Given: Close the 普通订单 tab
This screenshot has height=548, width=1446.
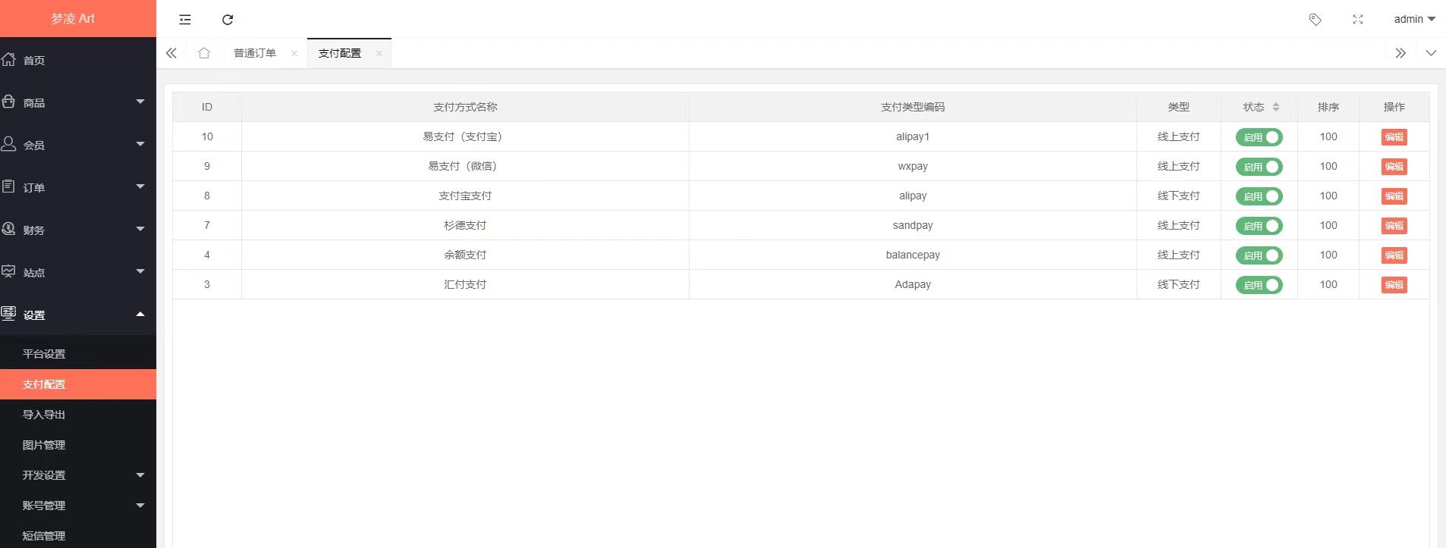Looking at the screenshot, I should point(294,53).
